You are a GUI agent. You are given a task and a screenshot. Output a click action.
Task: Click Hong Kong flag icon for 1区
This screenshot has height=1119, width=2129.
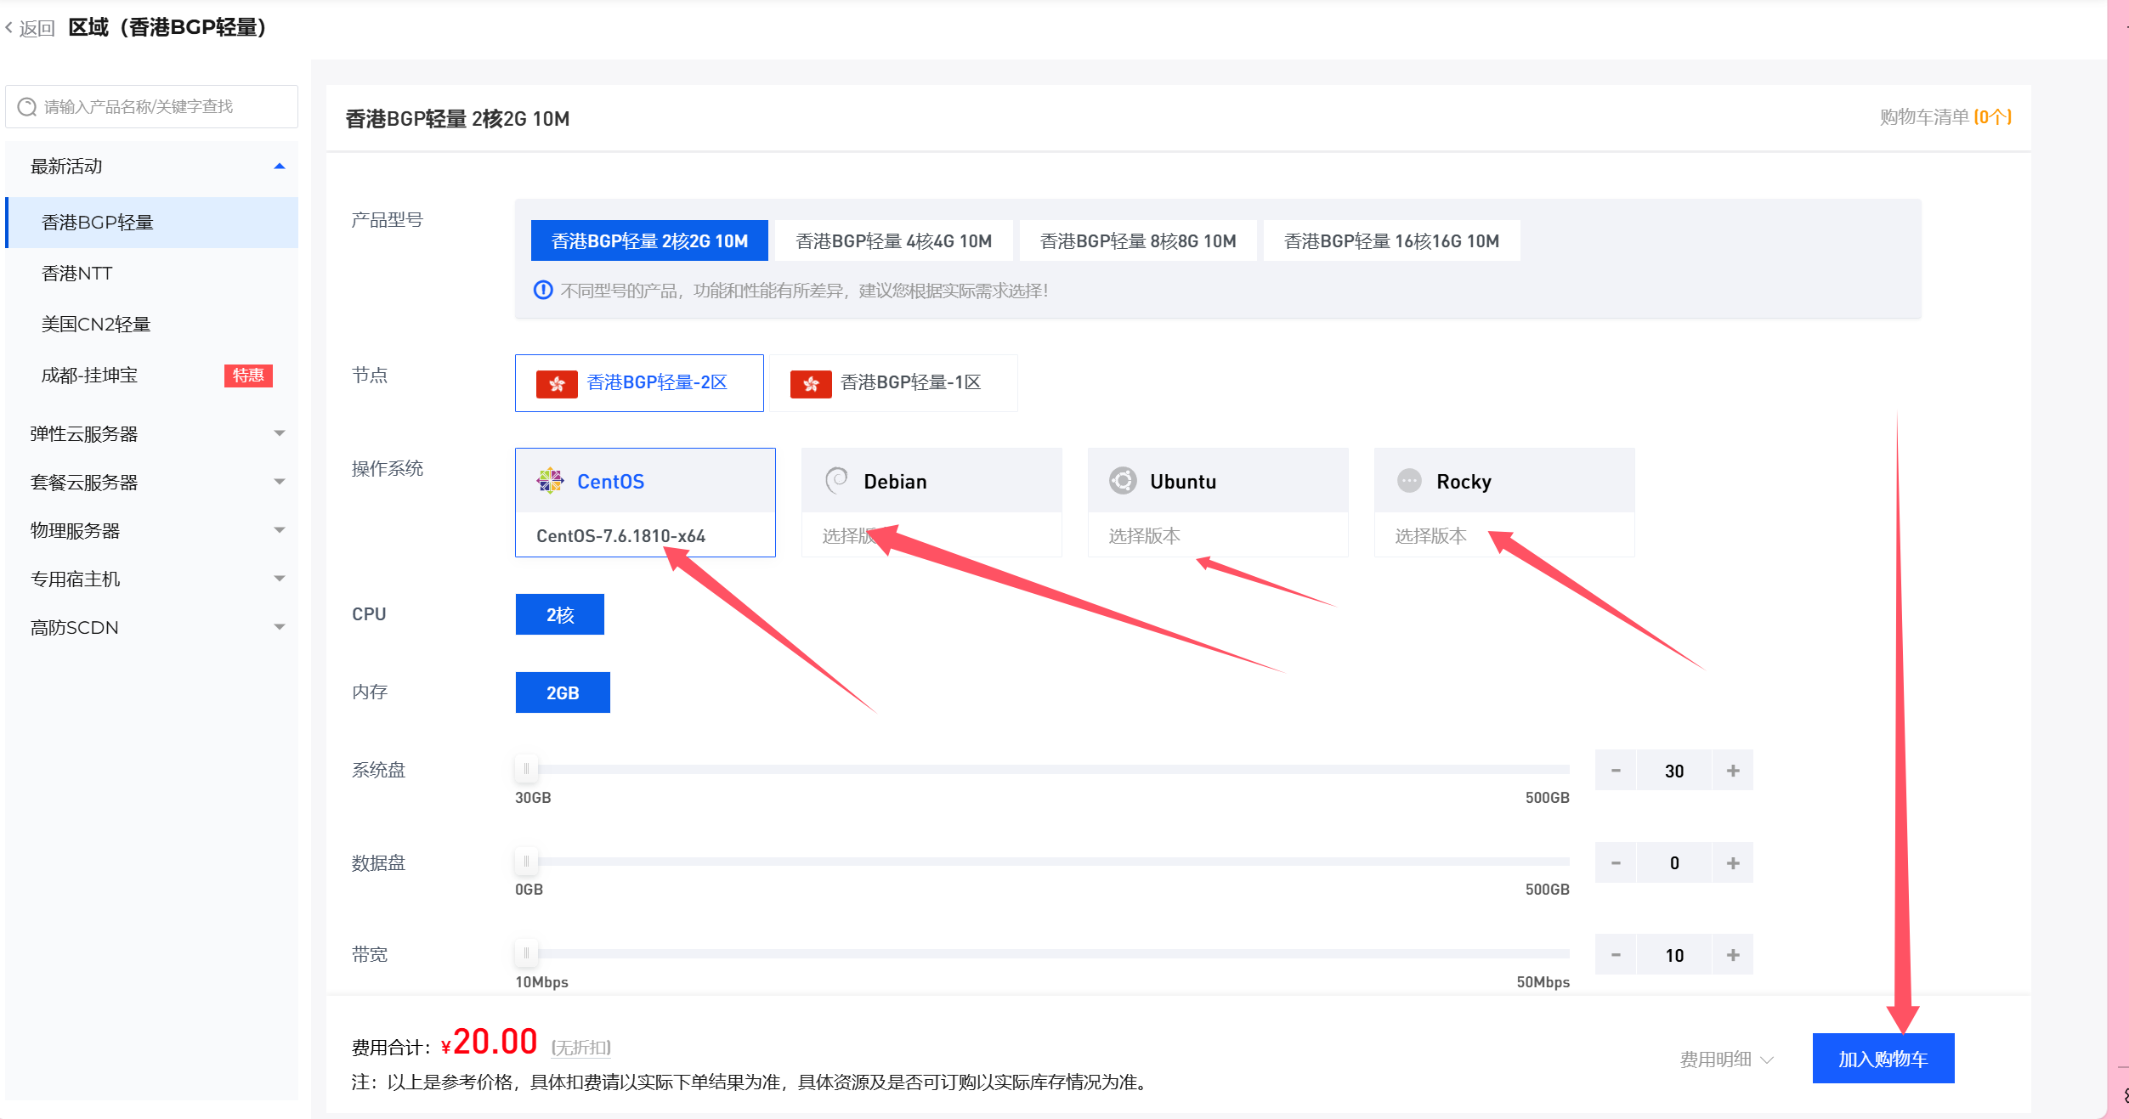[811, 384]
